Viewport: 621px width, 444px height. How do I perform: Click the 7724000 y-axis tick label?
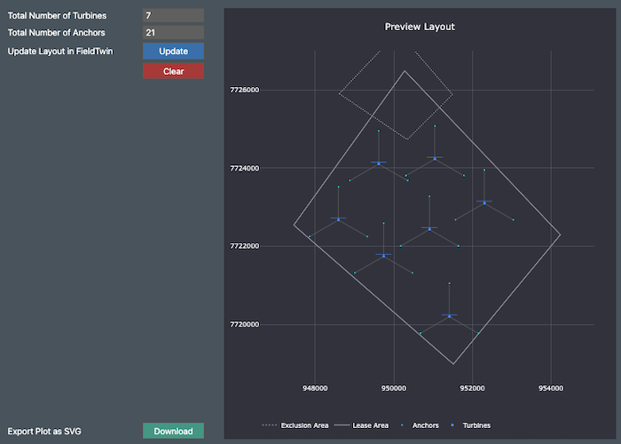pyautogui.click(x=244, y=168)
